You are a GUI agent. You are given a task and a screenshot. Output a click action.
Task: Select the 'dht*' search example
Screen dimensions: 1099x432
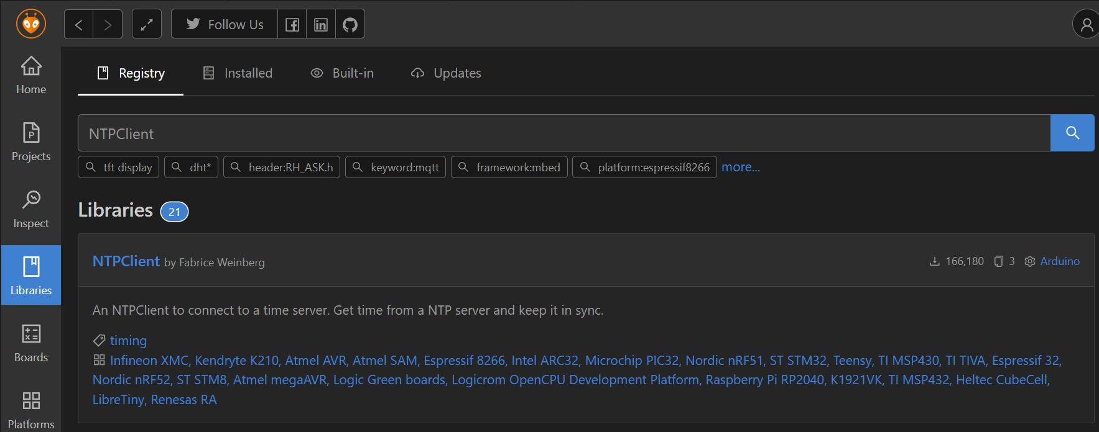tap(192, 167)
